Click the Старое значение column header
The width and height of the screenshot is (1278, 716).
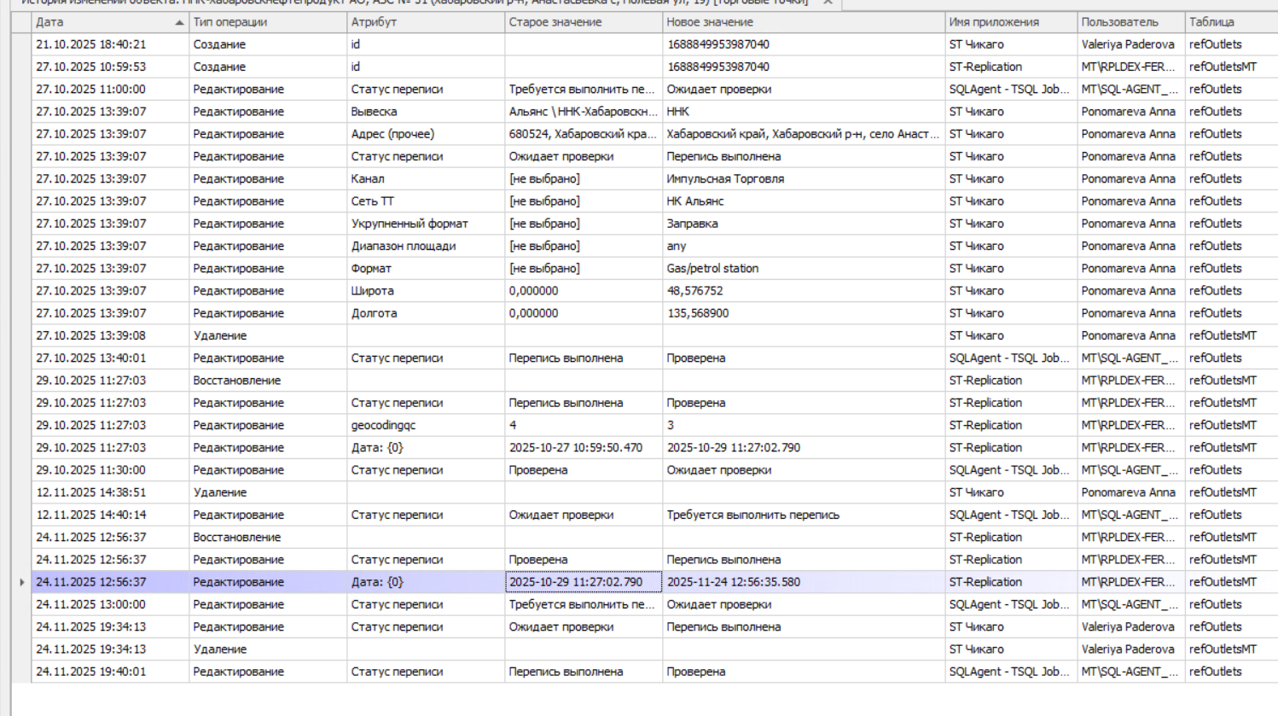coord(584,22)
